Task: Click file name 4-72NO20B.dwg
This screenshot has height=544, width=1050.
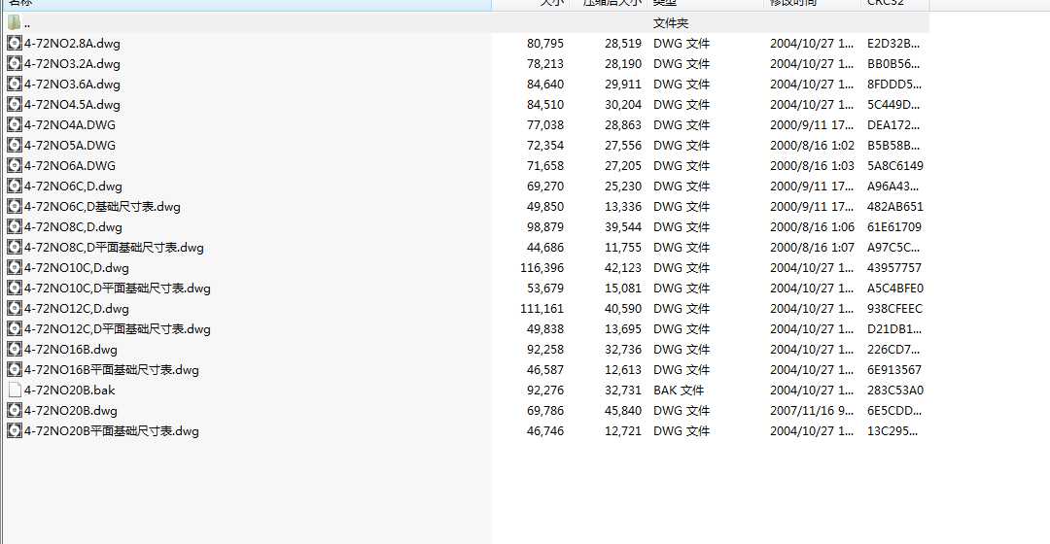Action: coord(71,411)
